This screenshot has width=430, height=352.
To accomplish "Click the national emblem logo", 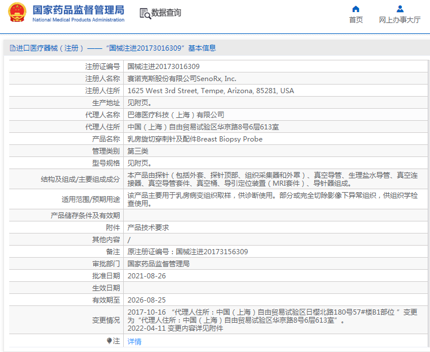I will tap(16, 13).
